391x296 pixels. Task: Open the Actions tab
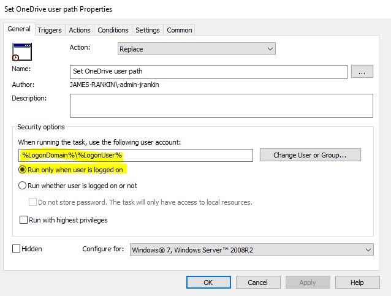click(80, 30)
